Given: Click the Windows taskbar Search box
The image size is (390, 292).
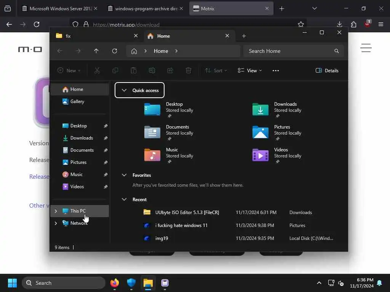Looking at the screenshot, I should (x=64, y=283).
